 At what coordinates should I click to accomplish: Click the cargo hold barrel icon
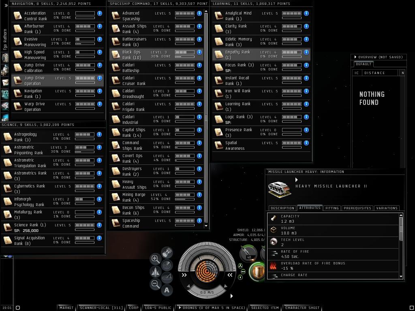pyautogui.click(x=167, y=253)
